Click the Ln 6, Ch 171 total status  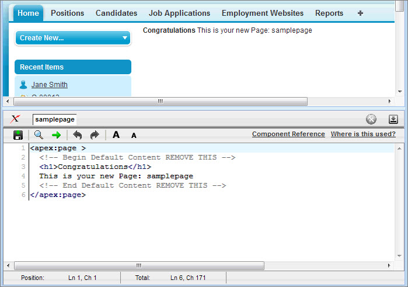188,278
